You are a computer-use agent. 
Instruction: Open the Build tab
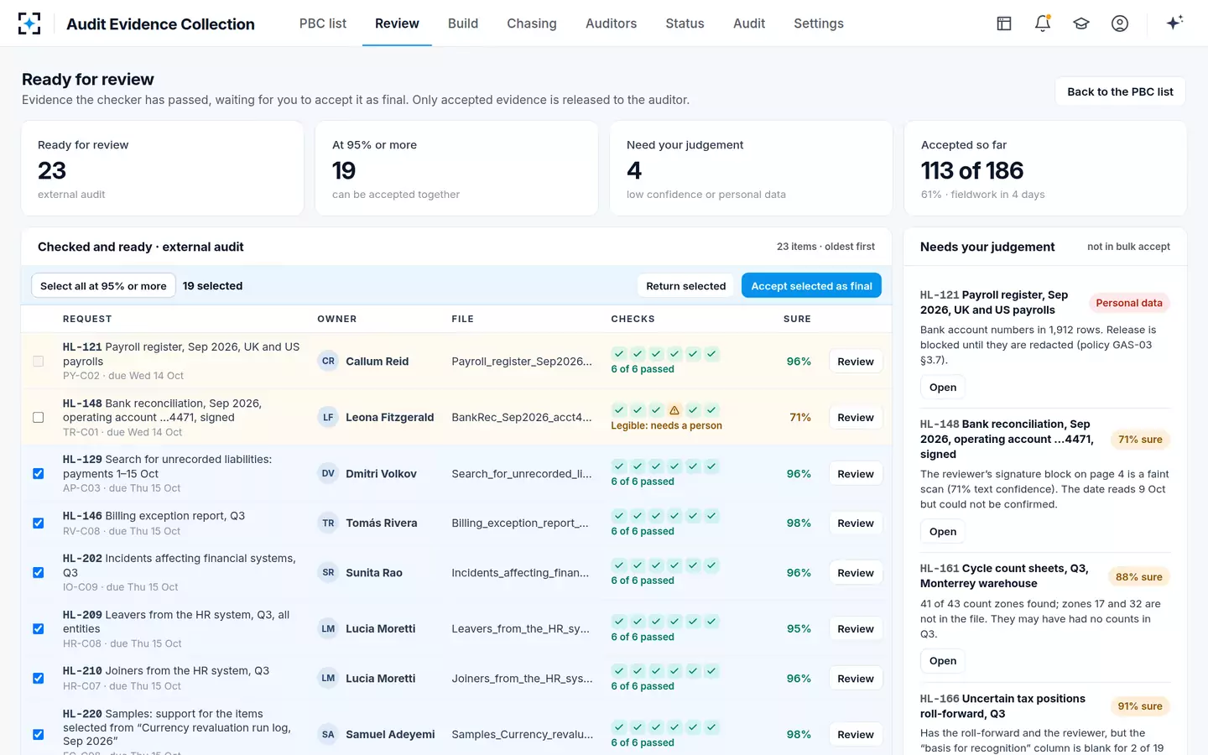tap(463, 23)
